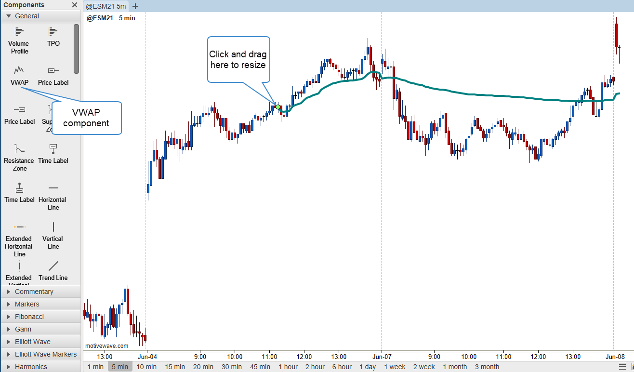This screenshot has width=634, height=372.
Task: Select the TPO component icon
Action: click(53, 32)
